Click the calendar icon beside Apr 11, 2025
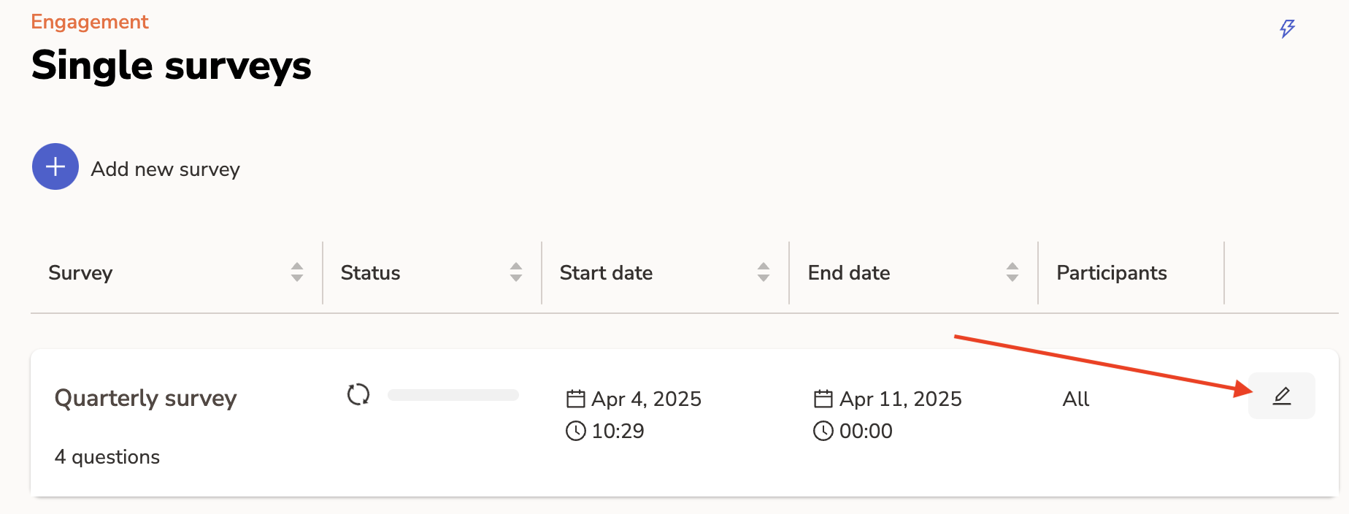Viewport: 1349px width, 514px height. tap(823, 399)
